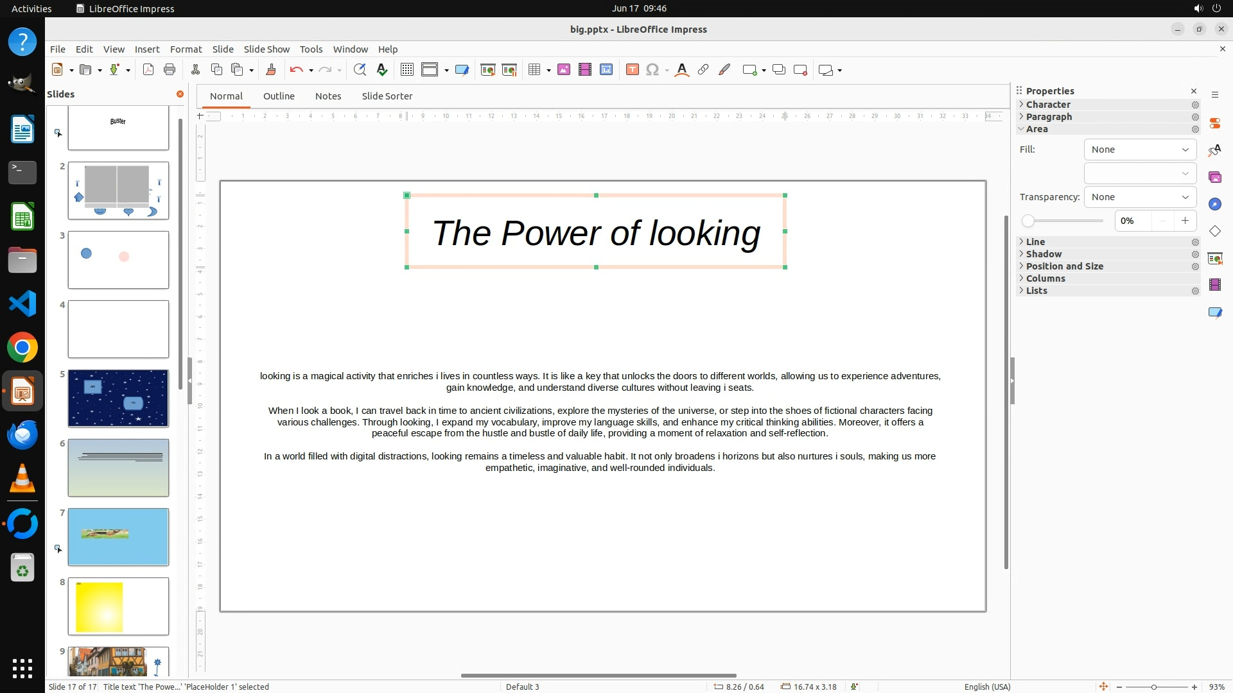The height and width of the screenshot is (693, 1233).
Task: Click the transparency percentage slider
Action: point(1063,221)
